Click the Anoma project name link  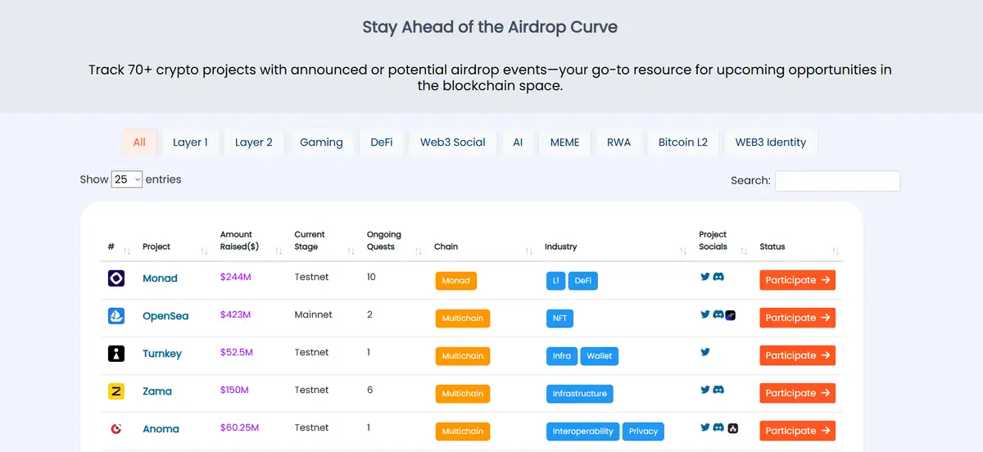click(x=161, y=429)
